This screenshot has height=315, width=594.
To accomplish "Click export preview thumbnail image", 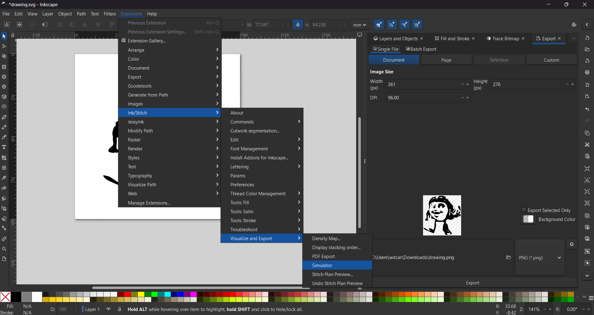I will [442, 215].
